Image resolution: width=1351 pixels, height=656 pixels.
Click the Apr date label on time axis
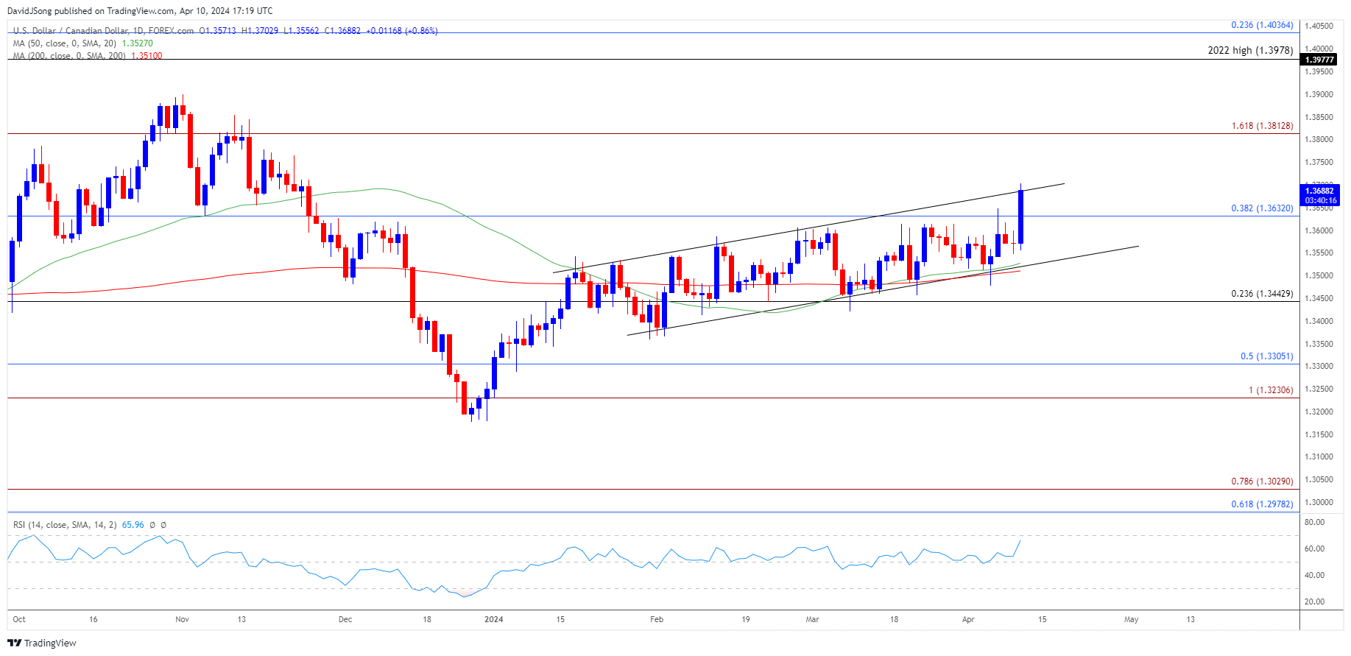968,619
